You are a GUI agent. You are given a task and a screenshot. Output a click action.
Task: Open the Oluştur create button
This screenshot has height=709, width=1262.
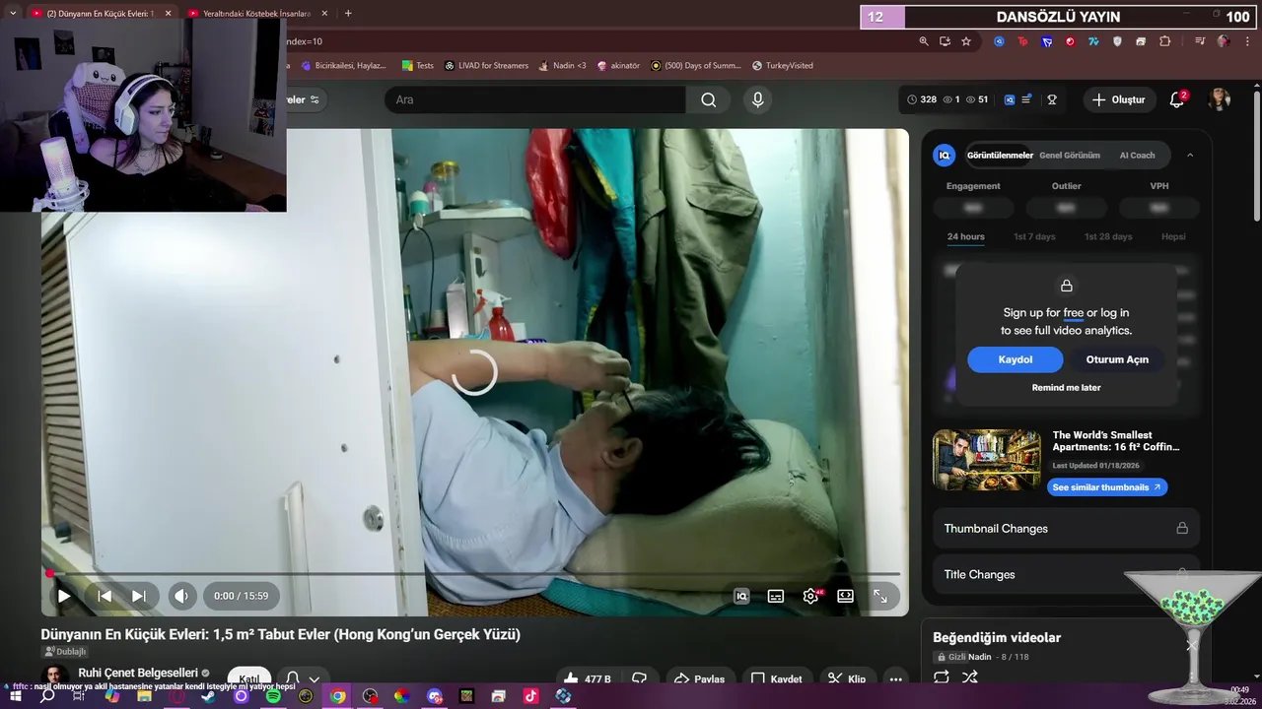click(1118, 99)
